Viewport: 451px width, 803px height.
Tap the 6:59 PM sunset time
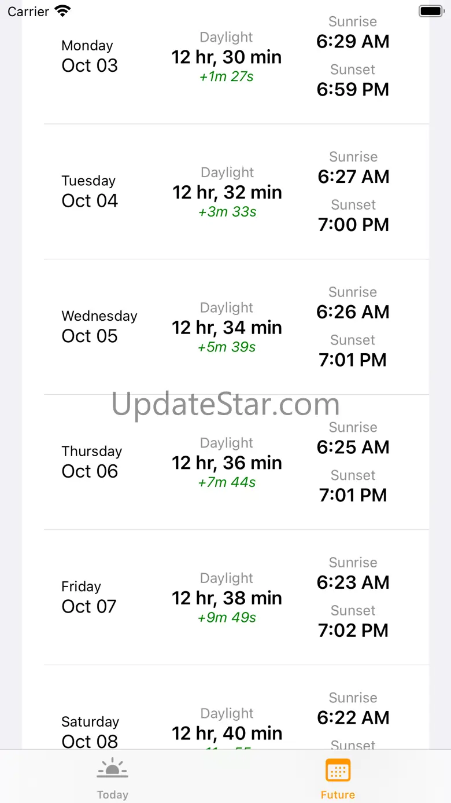pyautogui.click(x=353, y=90)
